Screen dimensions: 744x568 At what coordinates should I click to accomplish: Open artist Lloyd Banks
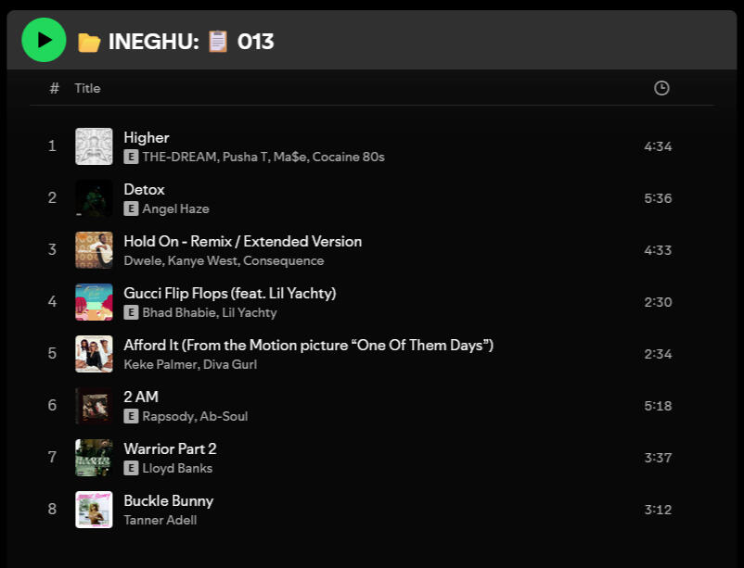coord(177,469)
